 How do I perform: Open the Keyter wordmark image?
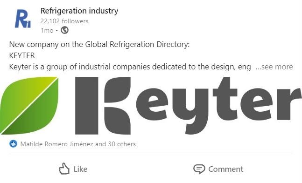pos(189,106)
